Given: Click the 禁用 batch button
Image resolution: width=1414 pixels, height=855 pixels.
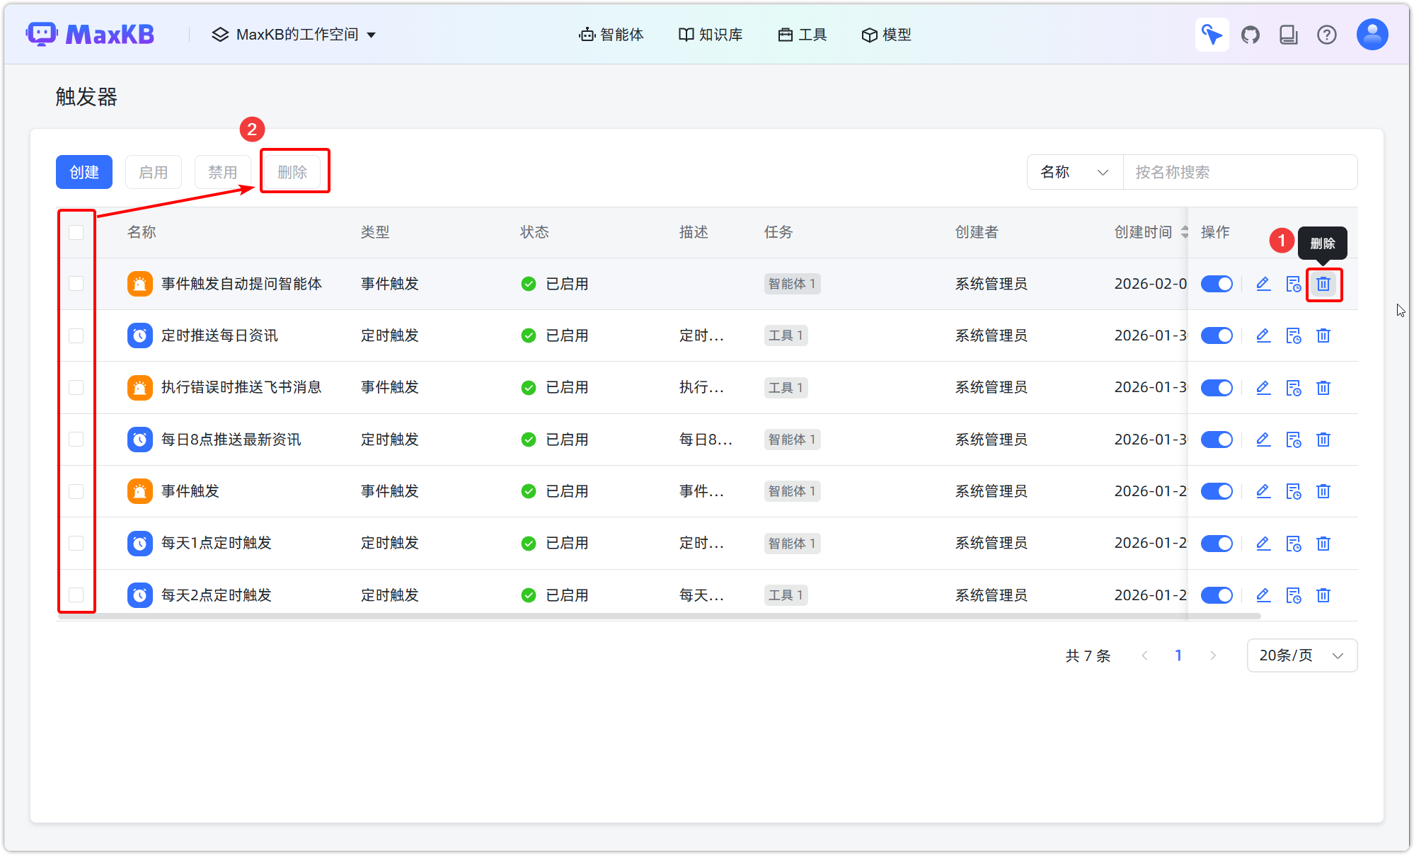Looking at the screenshot, I should pos(222,172).
